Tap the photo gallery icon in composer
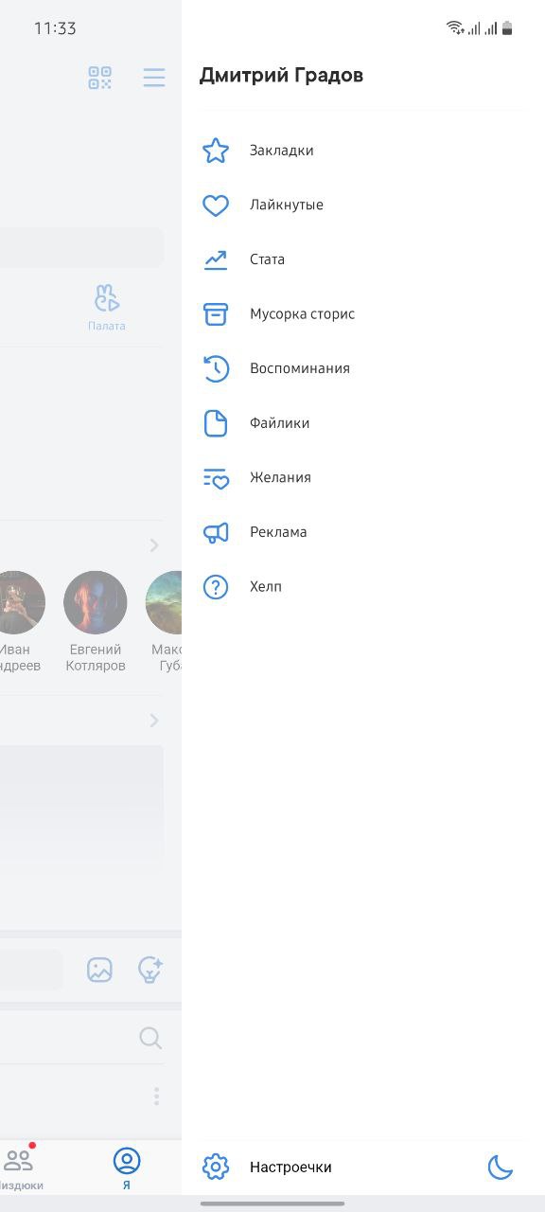The image size is (545, 1212). 99,970
